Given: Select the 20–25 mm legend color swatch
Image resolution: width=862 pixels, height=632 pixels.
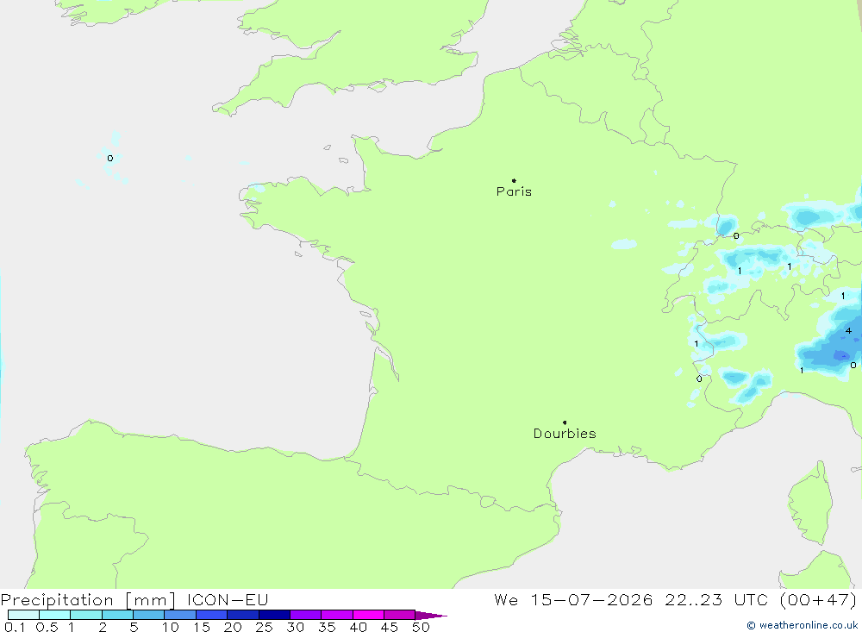Looking at the screenshot, I should tap(243, 615).
